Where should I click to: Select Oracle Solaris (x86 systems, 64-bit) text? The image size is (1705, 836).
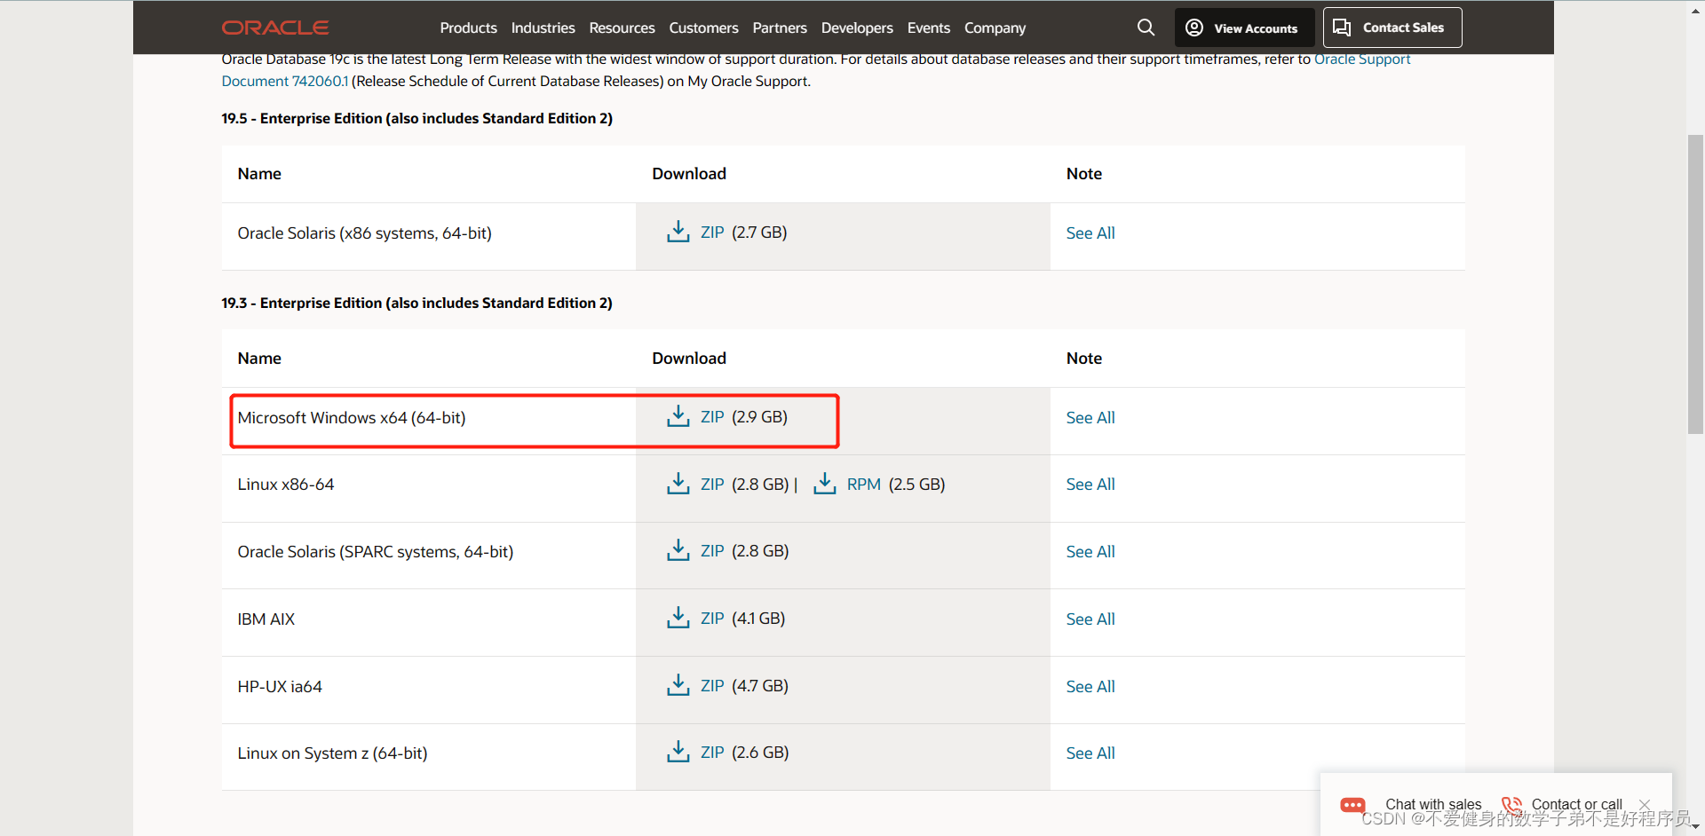(x=364, y=233)
